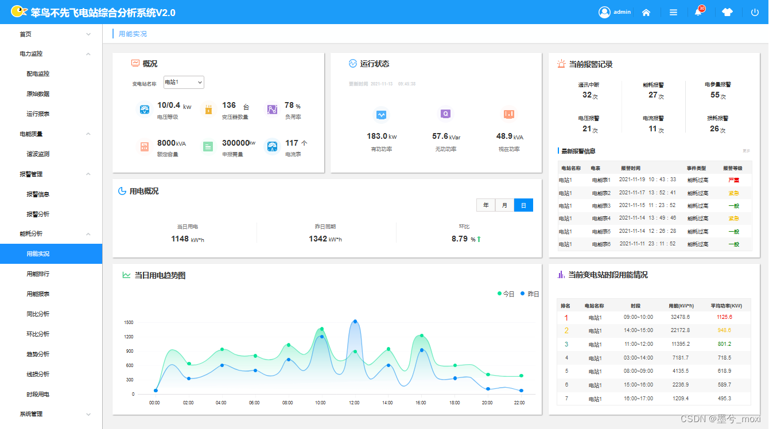Click the 12:00 昨日 peak data point
This screenshot has width=769, height=429.
(x=355, y=322)
